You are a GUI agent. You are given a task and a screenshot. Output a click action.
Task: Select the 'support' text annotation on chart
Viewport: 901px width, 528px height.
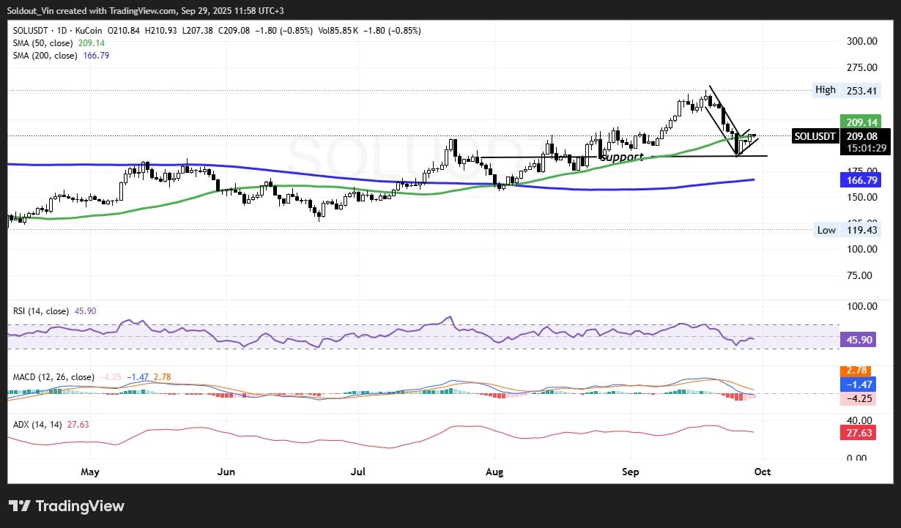tap(622, 157)
